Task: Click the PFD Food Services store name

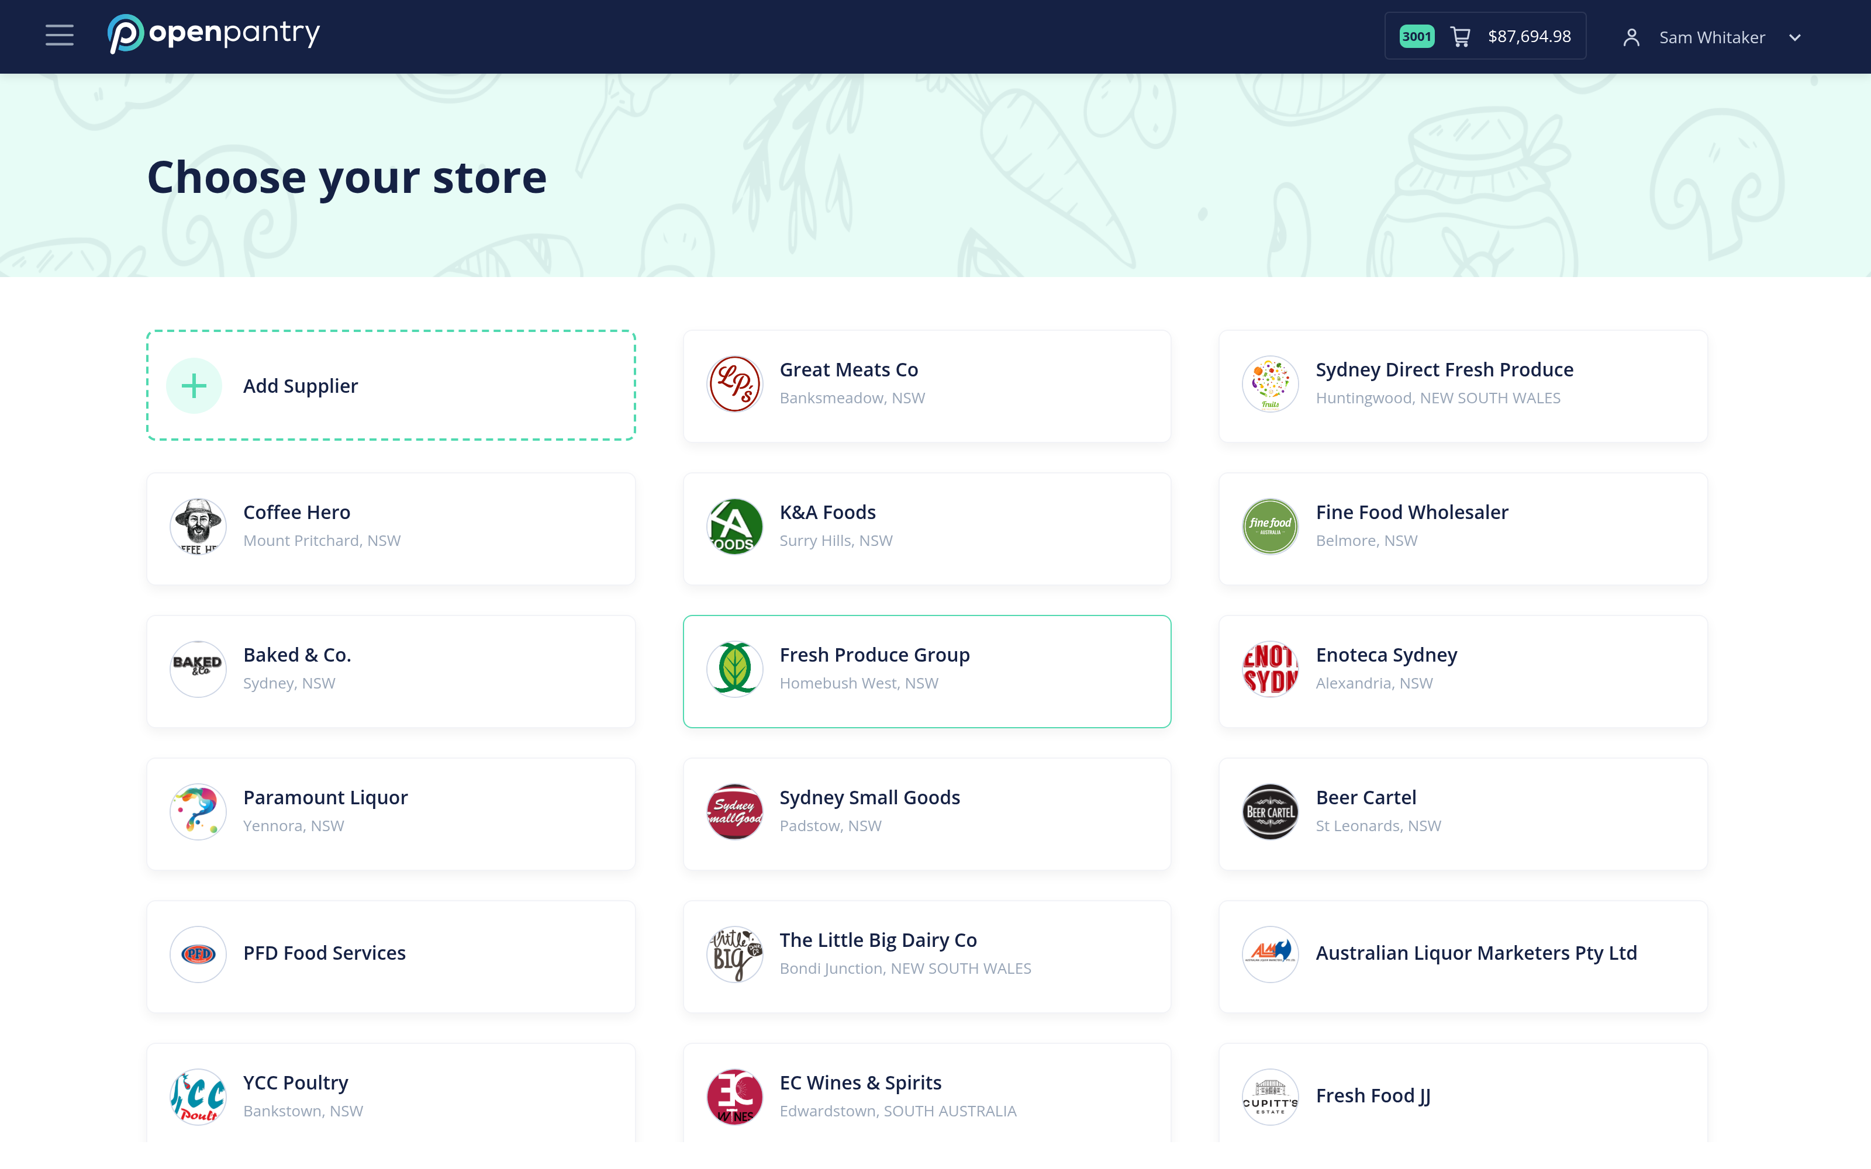Action: point(325,953)
